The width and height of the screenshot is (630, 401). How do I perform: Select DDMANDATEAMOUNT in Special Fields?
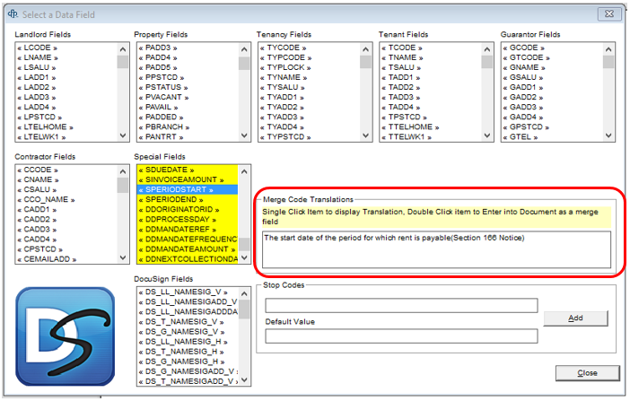tap(187, 249)
